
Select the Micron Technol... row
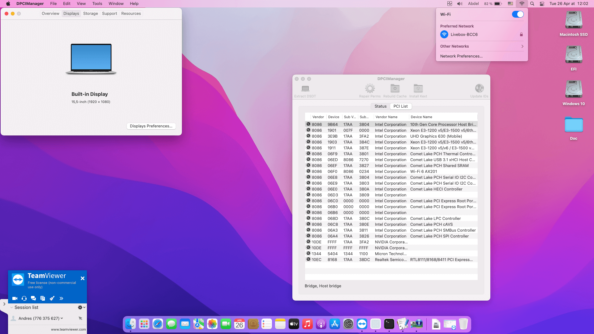pos(391,254)
